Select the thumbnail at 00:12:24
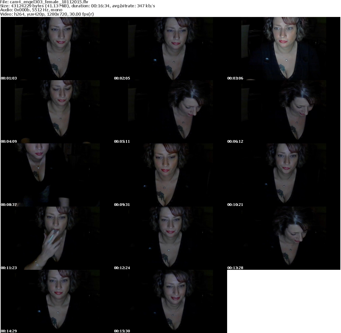341x333 pixels. [170, 238]
